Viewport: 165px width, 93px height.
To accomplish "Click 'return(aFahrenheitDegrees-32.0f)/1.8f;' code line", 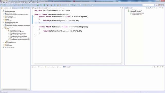I will coord(62,31).
